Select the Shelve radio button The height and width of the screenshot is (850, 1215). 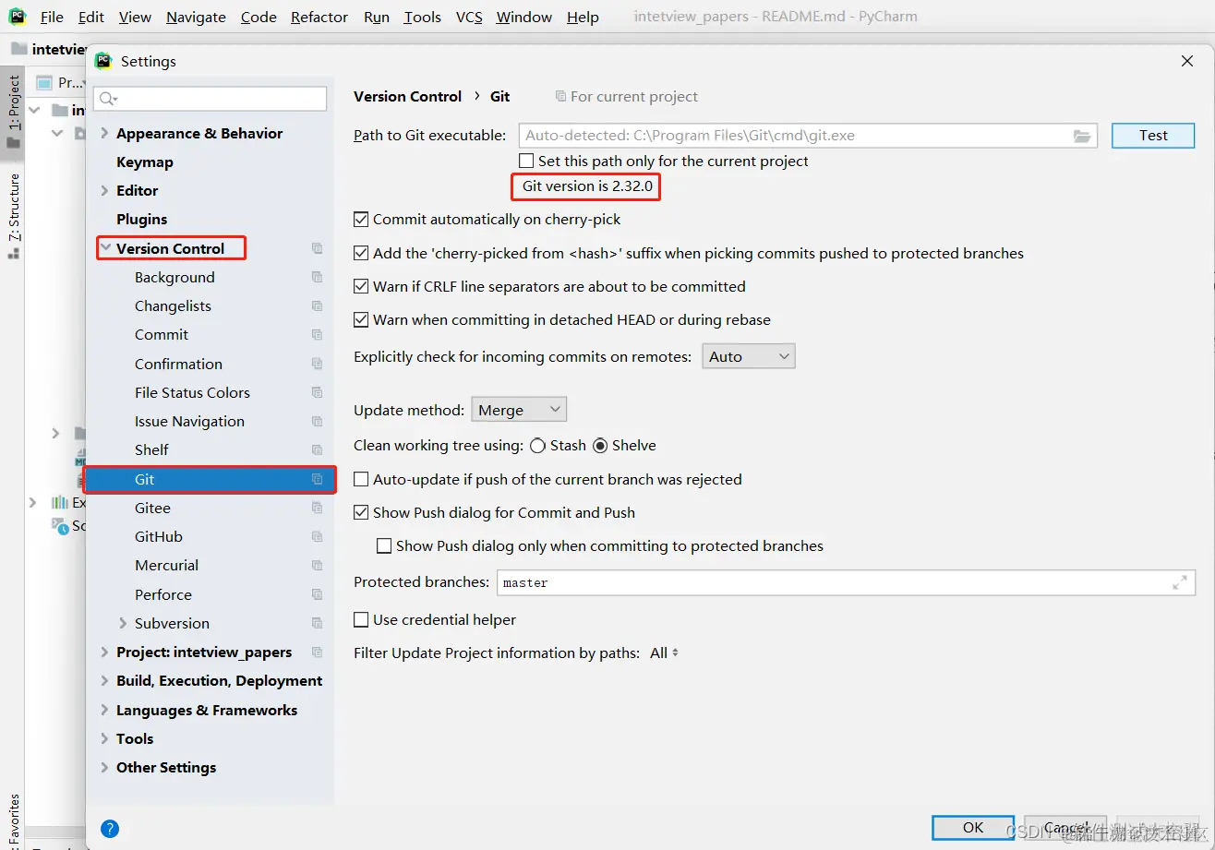pos(600,446)
